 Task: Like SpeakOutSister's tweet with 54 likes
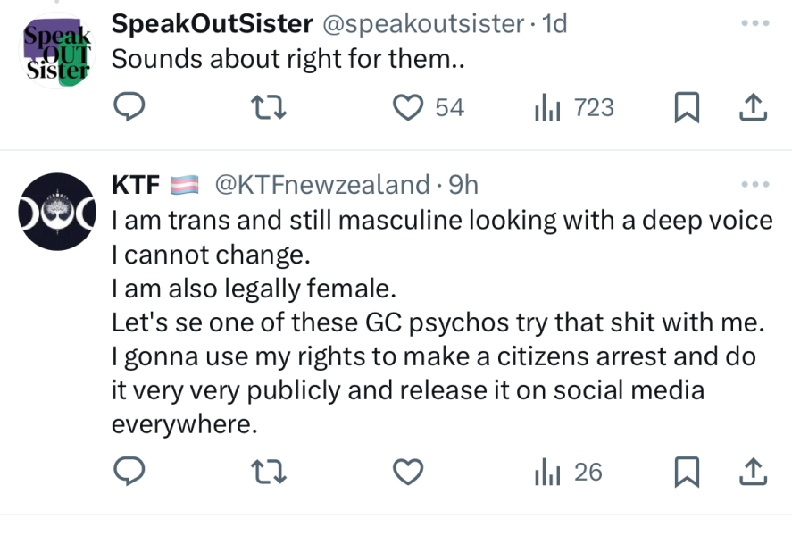pos(408,107)
